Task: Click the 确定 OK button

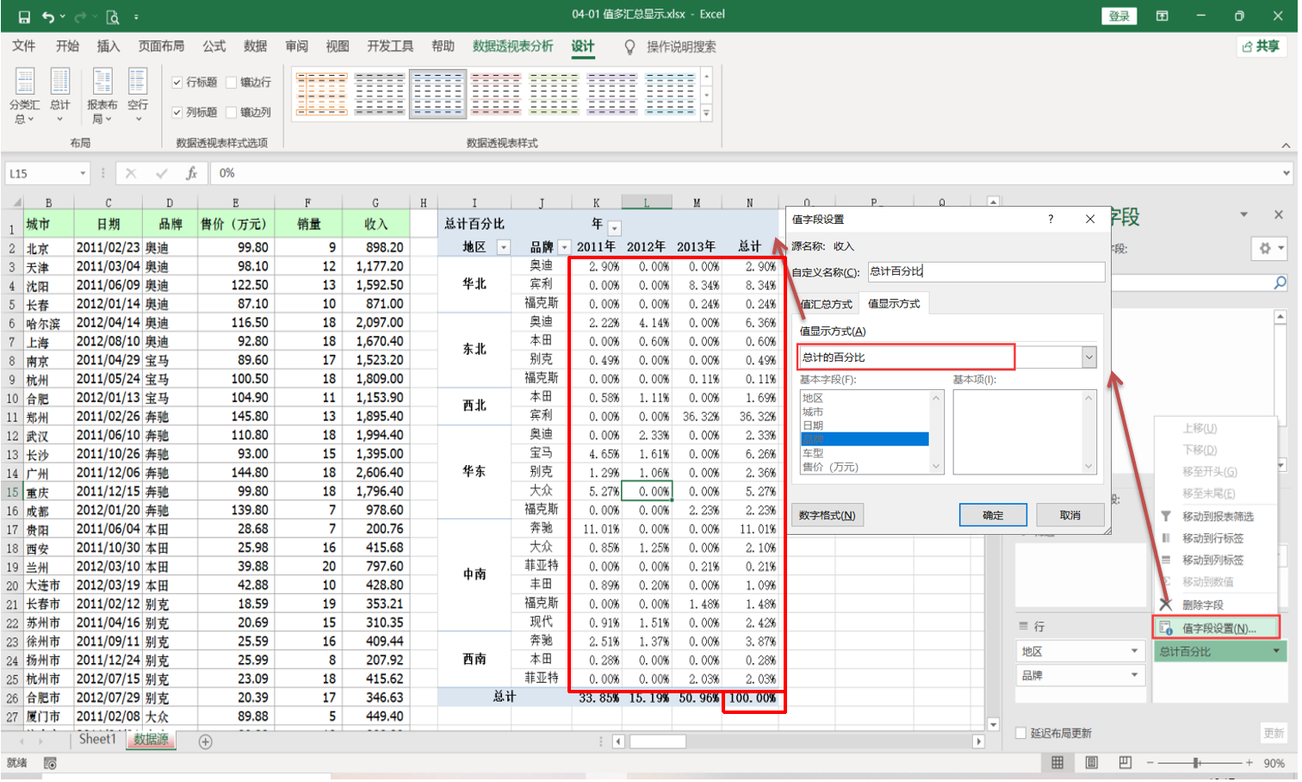Action: [993, 515]
